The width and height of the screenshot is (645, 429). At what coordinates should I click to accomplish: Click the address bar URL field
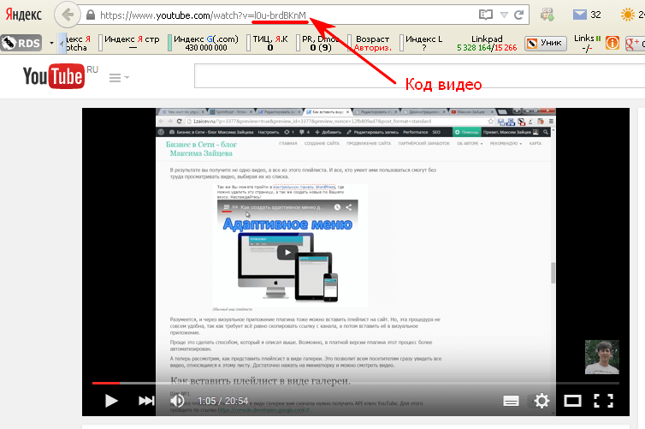click(x=284, y=15)
